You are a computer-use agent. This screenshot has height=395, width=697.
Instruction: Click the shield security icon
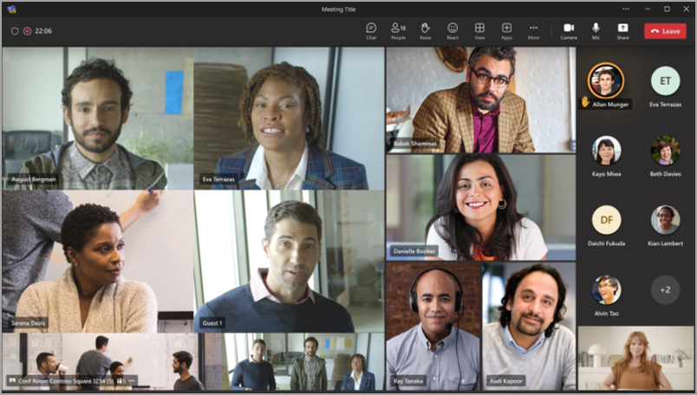pyautogui.click(x=15, y=30)
